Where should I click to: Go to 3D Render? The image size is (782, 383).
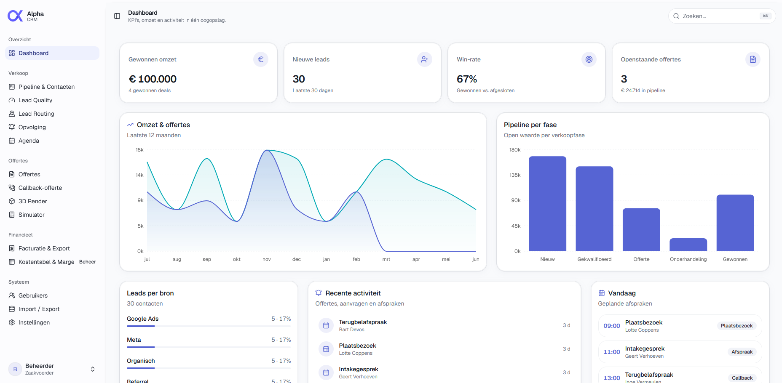(52, 201)
